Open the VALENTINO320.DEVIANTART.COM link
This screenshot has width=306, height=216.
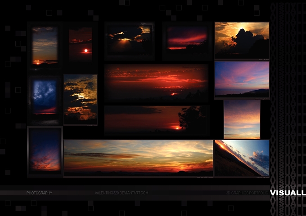coord(121,193)
